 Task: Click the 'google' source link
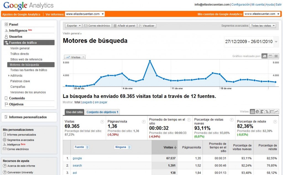click(x=77, y=158)
